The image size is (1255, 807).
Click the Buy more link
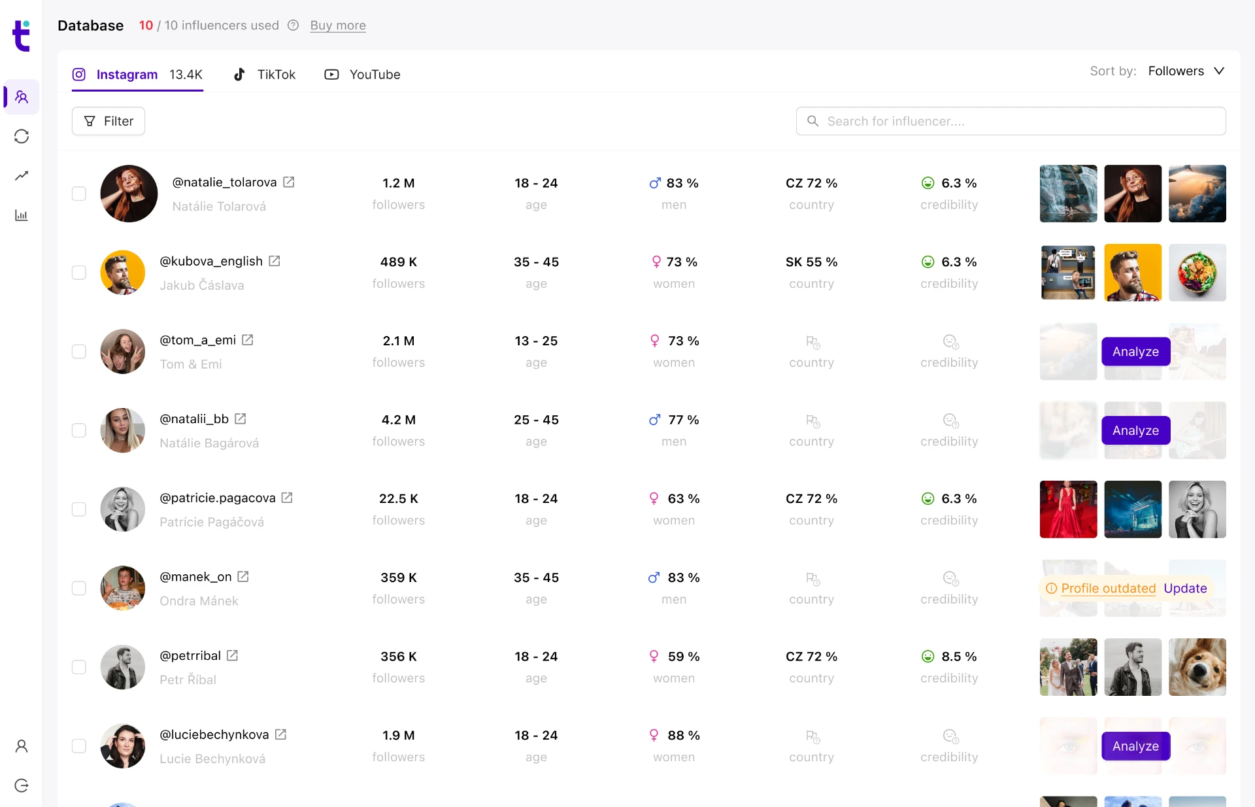pyautogui.click(x=338, y=26)
